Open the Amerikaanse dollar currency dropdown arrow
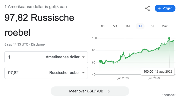Image resolution: width=187 pixels, height=101 pixels. coord(83,57)
